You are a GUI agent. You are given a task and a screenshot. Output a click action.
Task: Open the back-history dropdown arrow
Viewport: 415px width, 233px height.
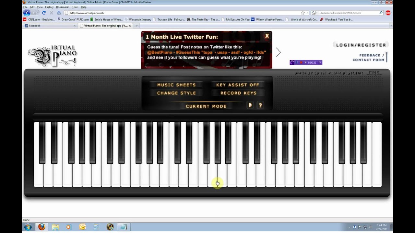(37, 13)
